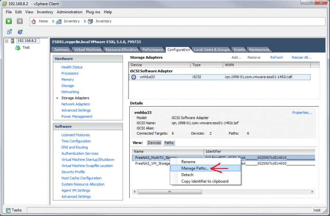Open Network Adapters link
Image resolution: width=330 pixels, height=216 pixels.
76,104
